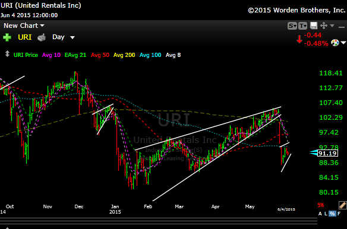Click the 6/4/2015 date label on axis
This screenshot has width=347, height=229.
click(286, 209)
